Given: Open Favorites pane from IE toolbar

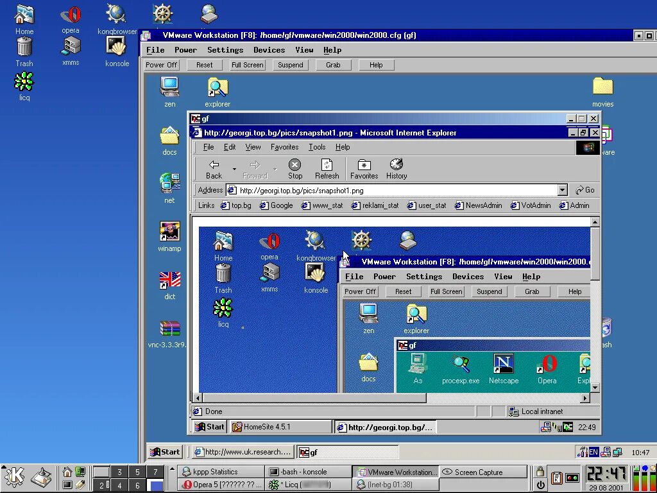Looking at the screenshot, I should [364, 169].
